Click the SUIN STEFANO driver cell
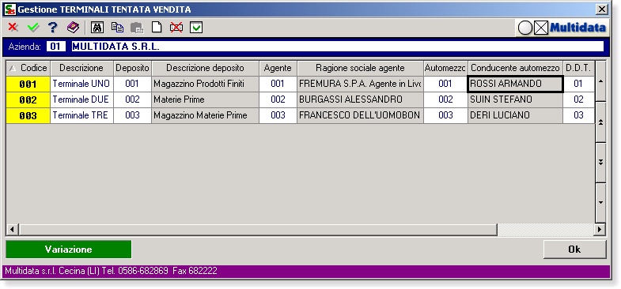The width and height of the screenshot is (621, 289). click(x=515, y=99)
